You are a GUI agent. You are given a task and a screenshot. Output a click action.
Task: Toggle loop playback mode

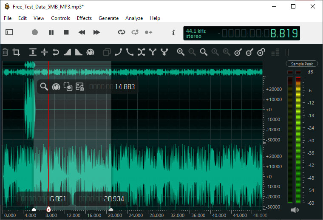click(x=122, y=32)
